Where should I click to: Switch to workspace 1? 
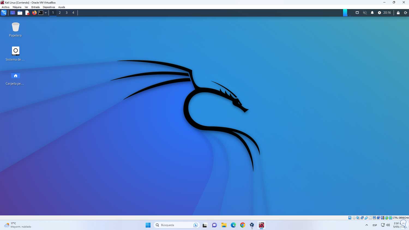[53, 13]
